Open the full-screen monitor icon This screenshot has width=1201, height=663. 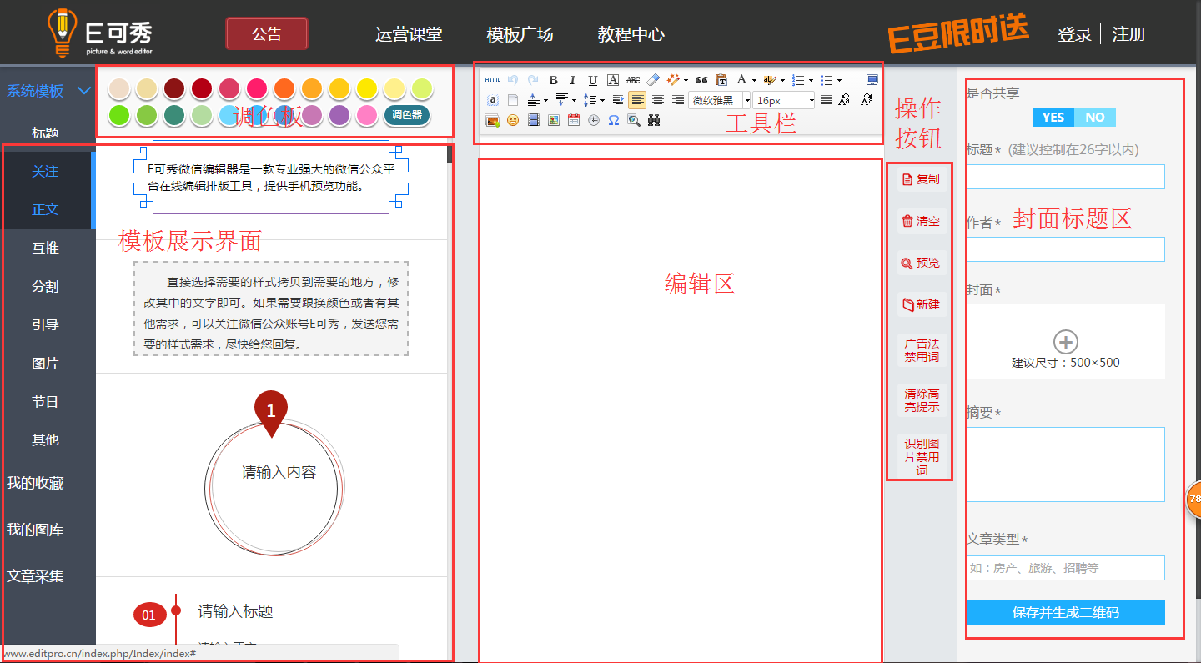872,80
